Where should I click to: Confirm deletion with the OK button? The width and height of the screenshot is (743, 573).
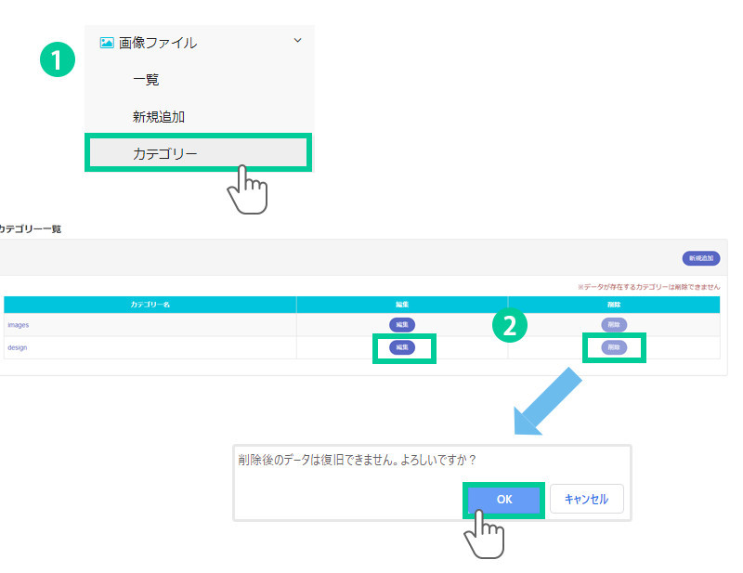[x=503, y=499]
